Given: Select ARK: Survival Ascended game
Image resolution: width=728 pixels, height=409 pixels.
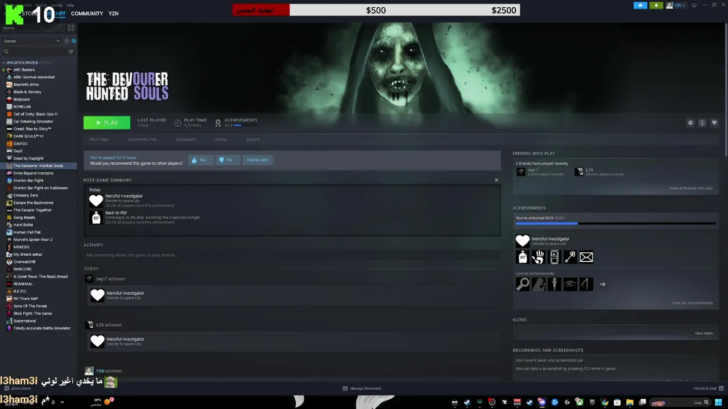Looking at the screenshot, I should click(x=34, y=77).
